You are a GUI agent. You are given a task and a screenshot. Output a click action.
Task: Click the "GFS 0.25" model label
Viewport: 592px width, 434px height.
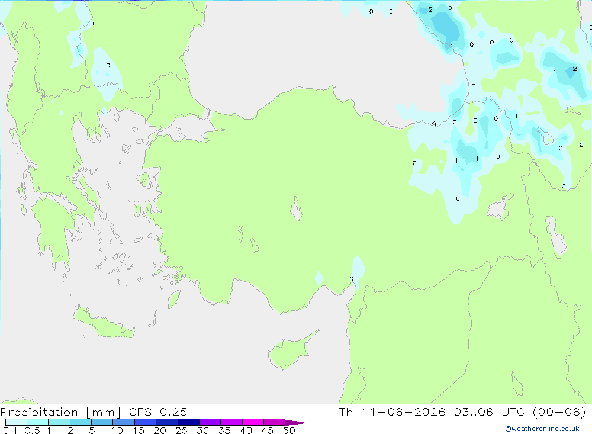158,412
